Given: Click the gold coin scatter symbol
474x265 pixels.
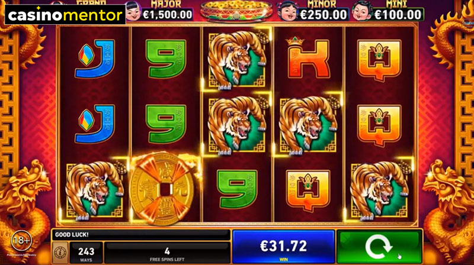Looking at the screenshot, I should pyautogui.click(x=164, y=189).
